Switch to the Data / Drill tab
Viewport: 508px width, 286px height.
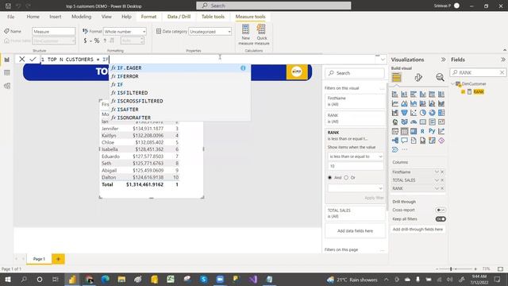coord(179,17)
